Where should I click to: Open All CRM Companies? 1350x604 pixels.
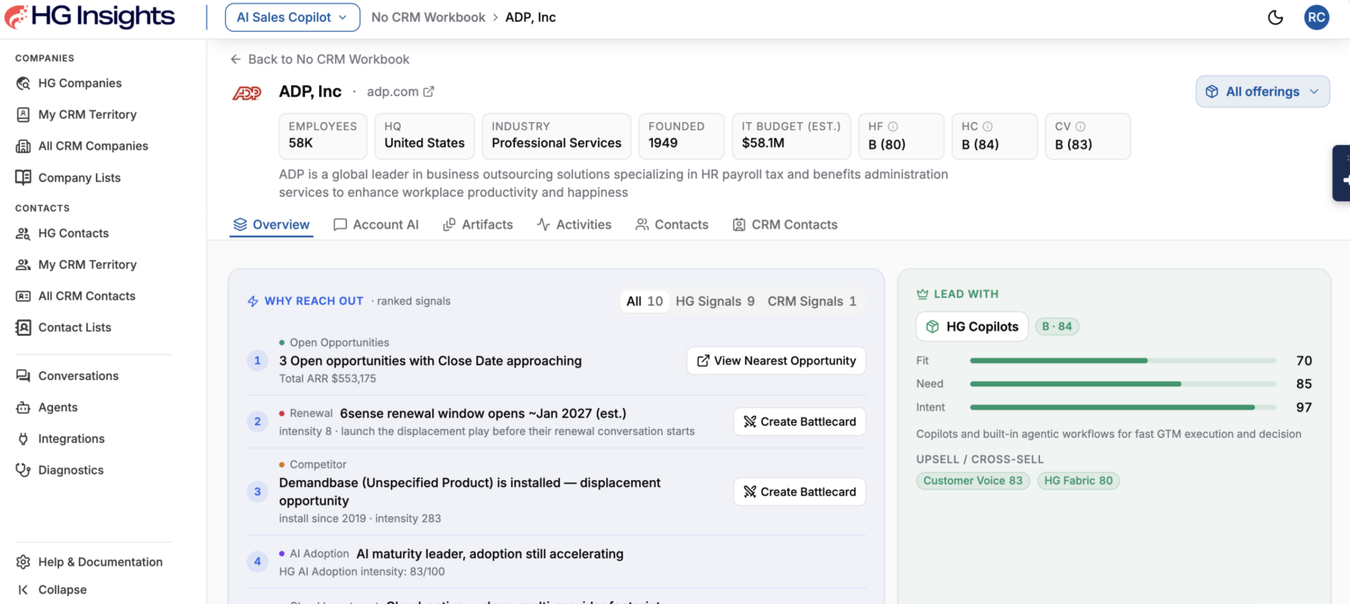tap(92, 146)
